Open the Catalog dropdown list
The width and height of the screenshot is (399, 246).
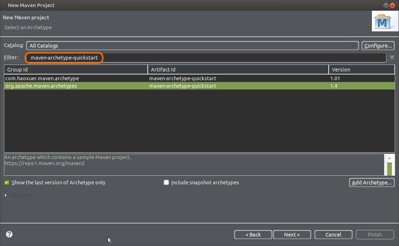192,46
